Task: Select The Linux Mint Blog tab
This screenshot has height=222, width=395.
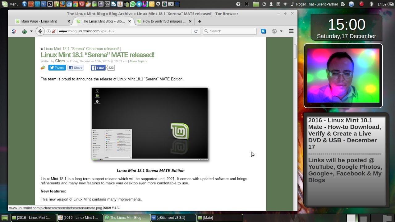Action: pyautogui.click(x=103, y=21)
